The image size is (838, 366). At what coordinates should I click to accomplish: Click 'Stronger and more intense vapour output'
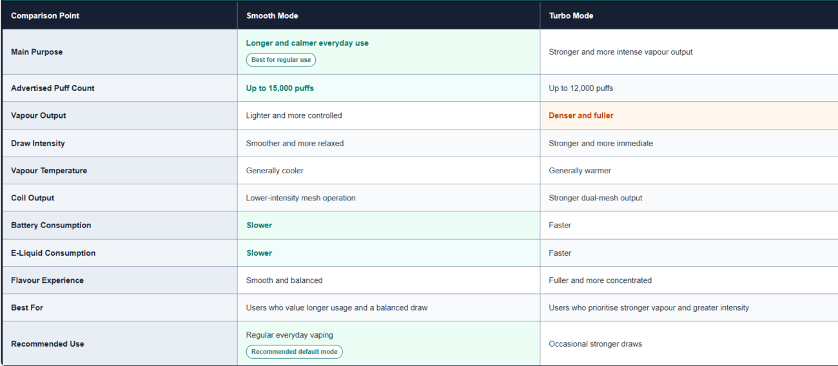[x=621, y=52]
